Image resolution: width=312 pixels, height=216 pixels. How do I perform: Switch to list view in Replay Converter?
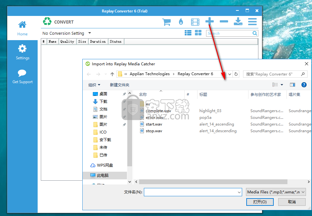[x=188, y=33]
